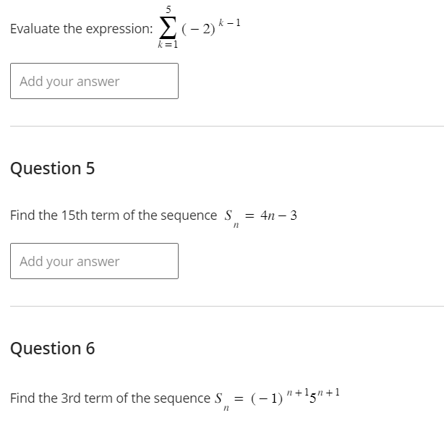Click the upper limit 5 above sigma
The width and height of the screenshot is (444, 423).
point(168,9)
